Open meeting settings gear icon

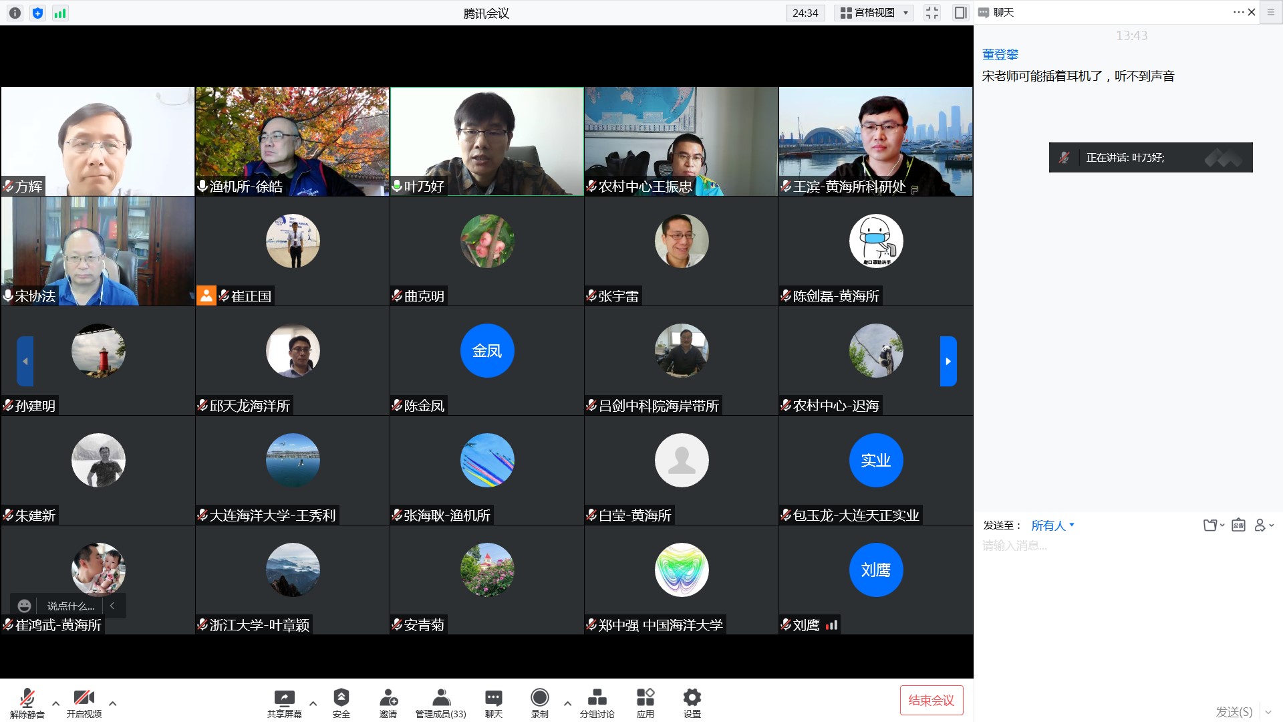(x=692, y=699)
